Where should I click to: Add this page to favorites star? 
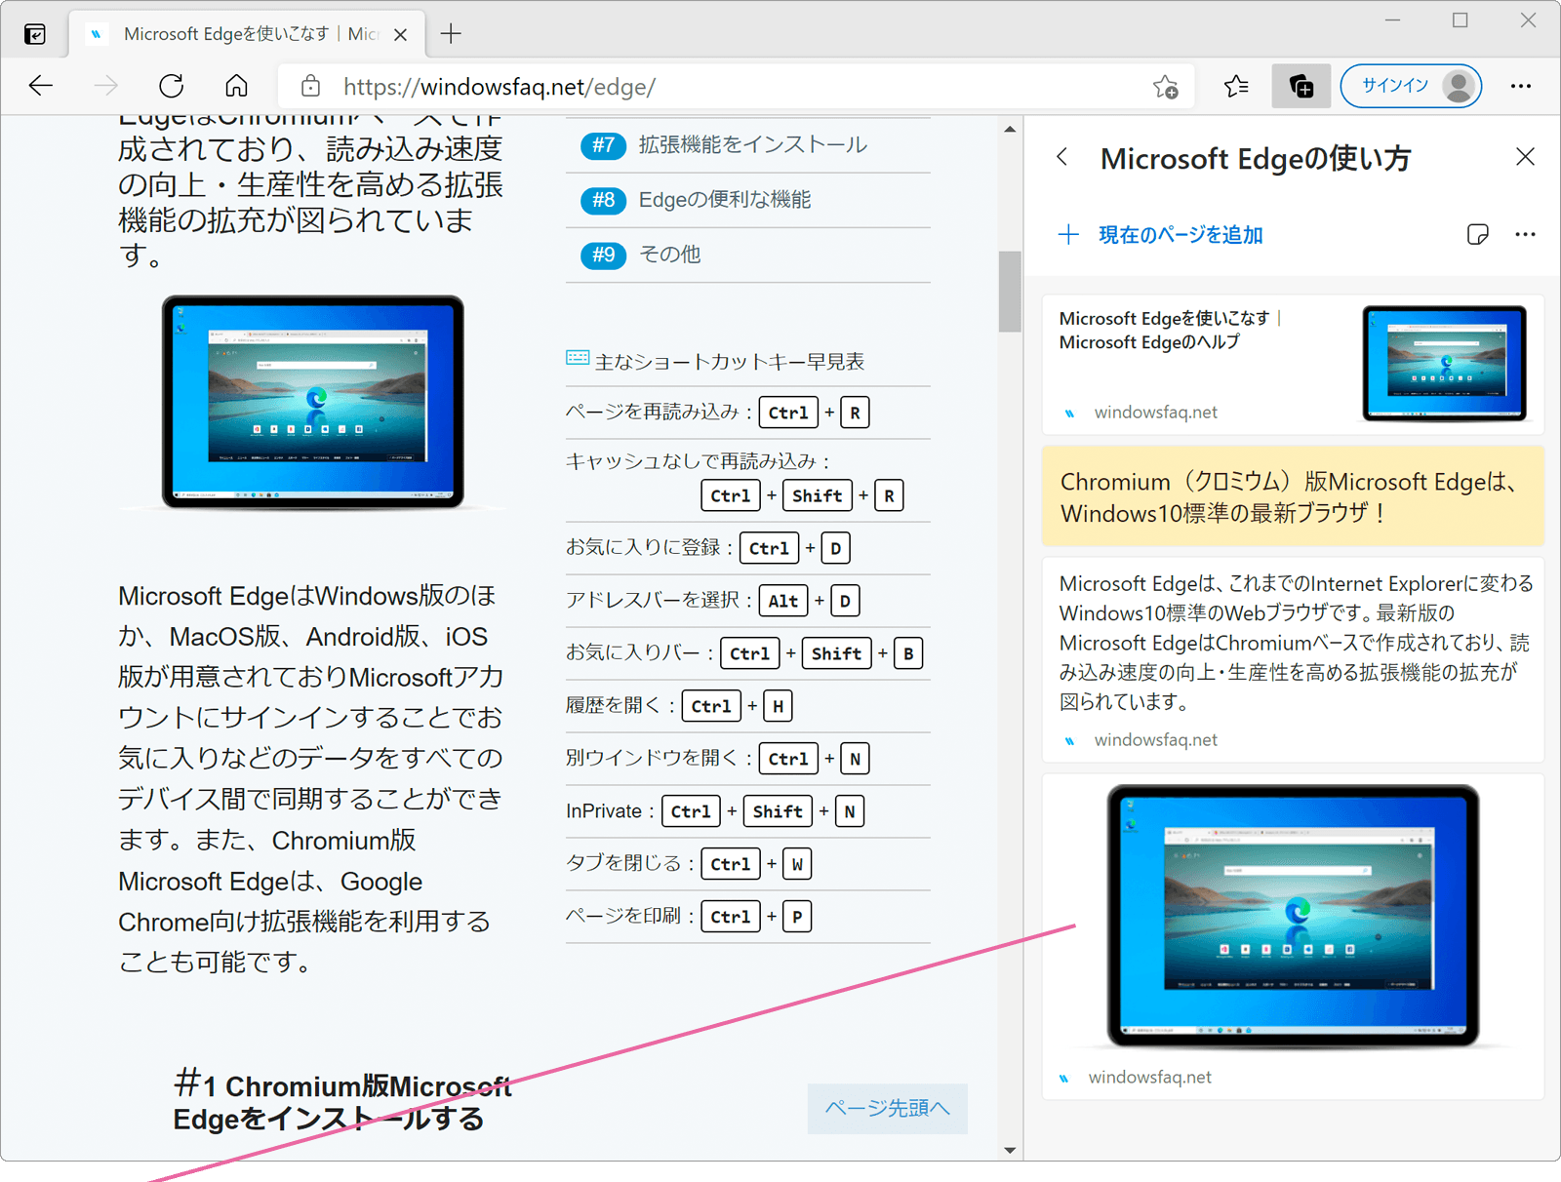tap(1166, 87)
